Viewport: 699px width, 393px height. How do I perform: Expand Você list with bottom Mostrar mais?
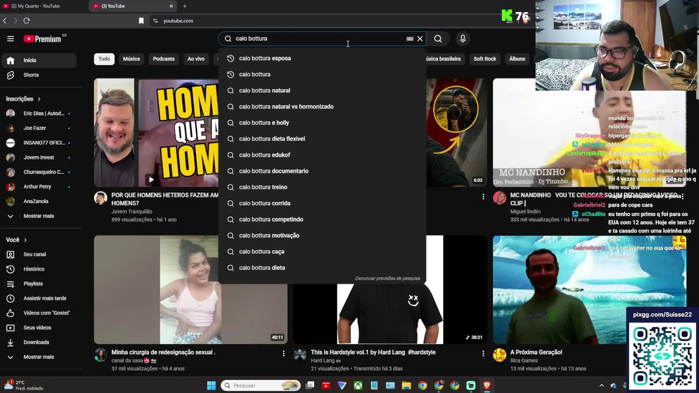coord(39,357)
